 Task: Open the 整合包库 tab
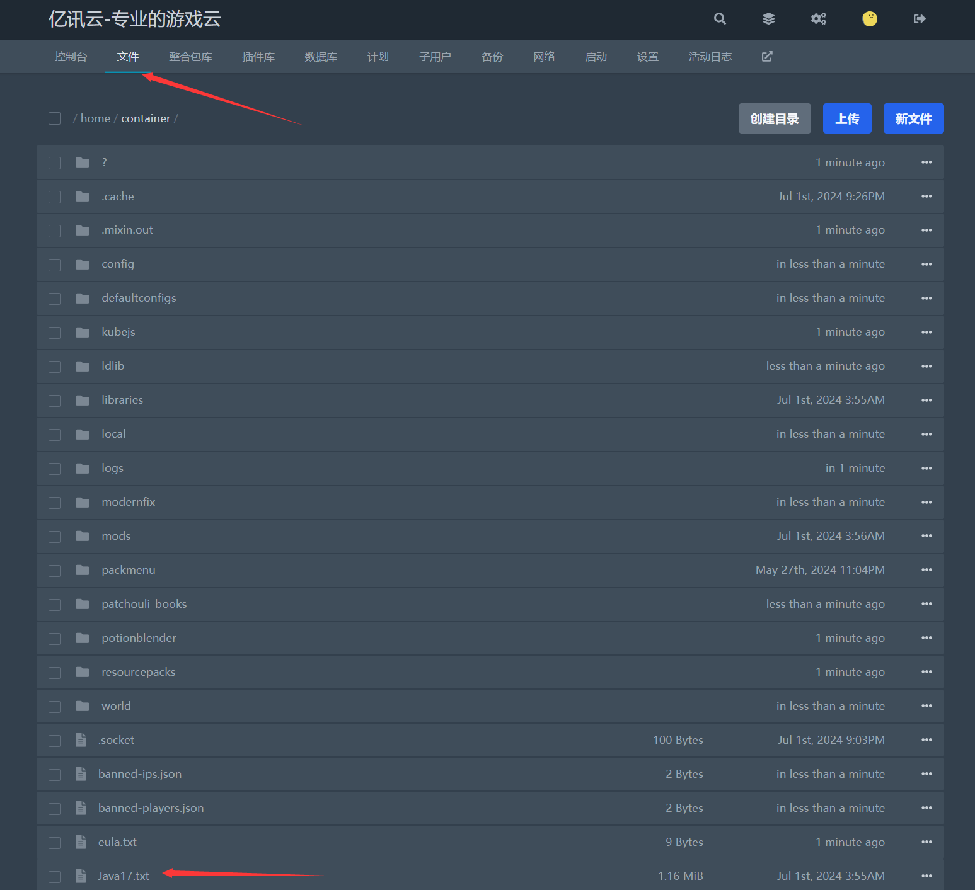pyautogui.click(x=190, y=57)
